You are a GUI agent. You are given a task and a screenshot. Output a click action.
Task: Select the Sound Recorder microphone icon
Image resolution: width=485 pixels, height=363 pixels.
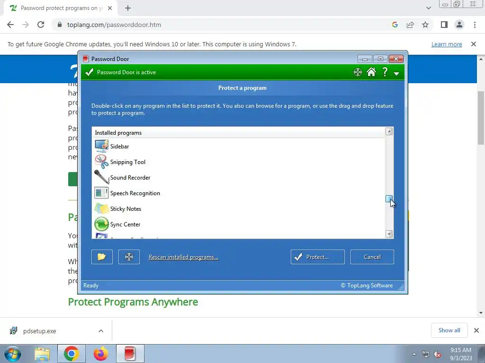[x=101, y=177]
